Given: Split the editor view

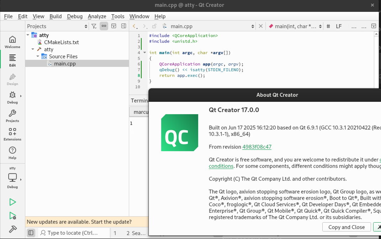Looking at the screenshot, I should pyautogui.click(x=374, y=26).
